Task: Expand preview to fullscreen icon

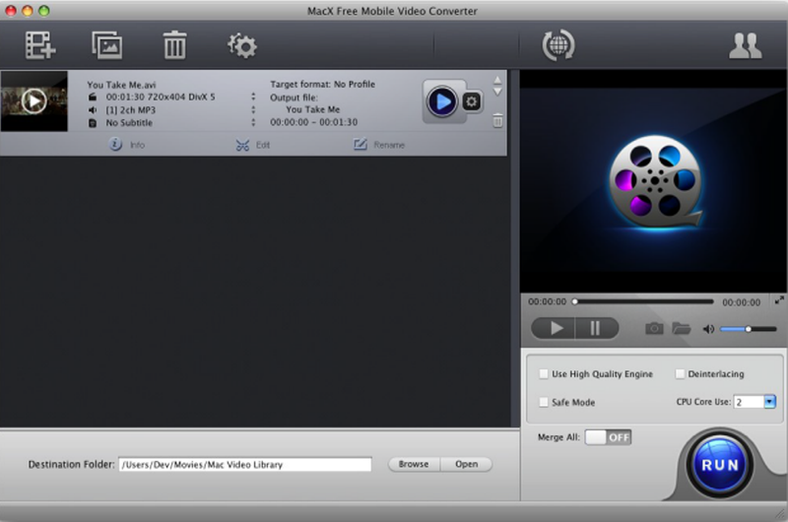Action: tap(779, 300)
